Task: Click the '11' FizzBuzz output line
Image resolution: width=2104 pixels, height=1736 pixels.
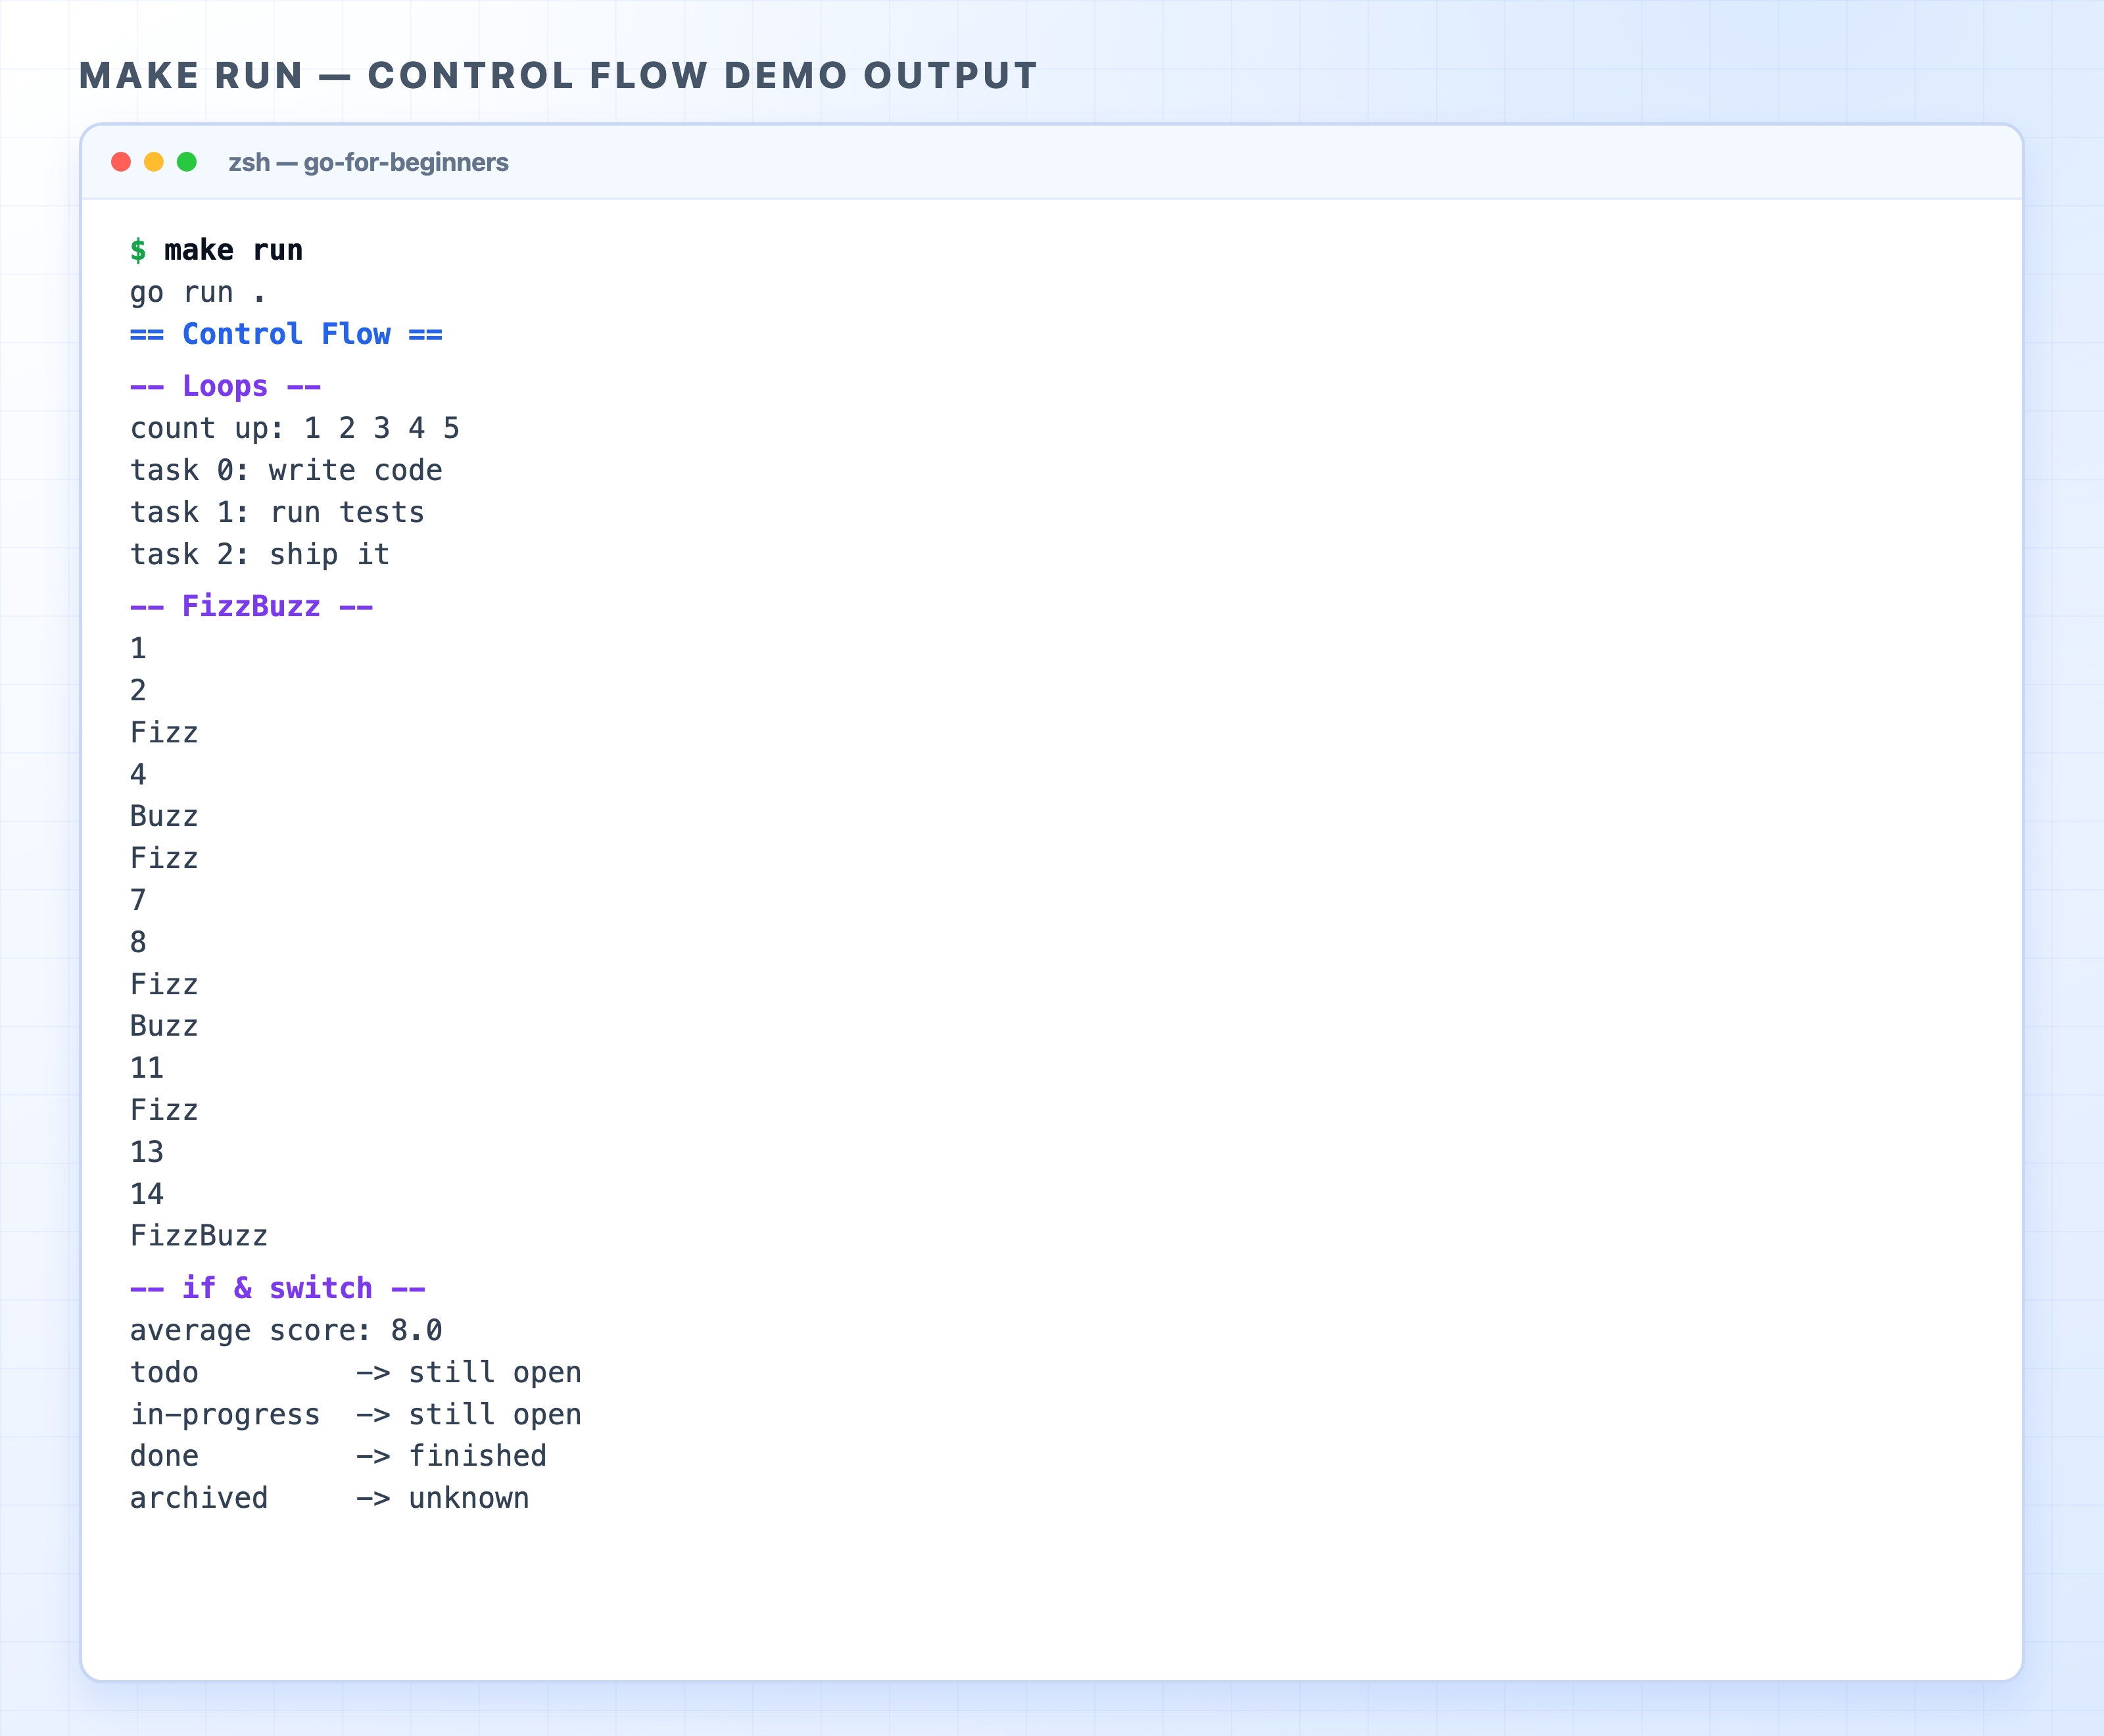Action: [x=147, y=1068]
